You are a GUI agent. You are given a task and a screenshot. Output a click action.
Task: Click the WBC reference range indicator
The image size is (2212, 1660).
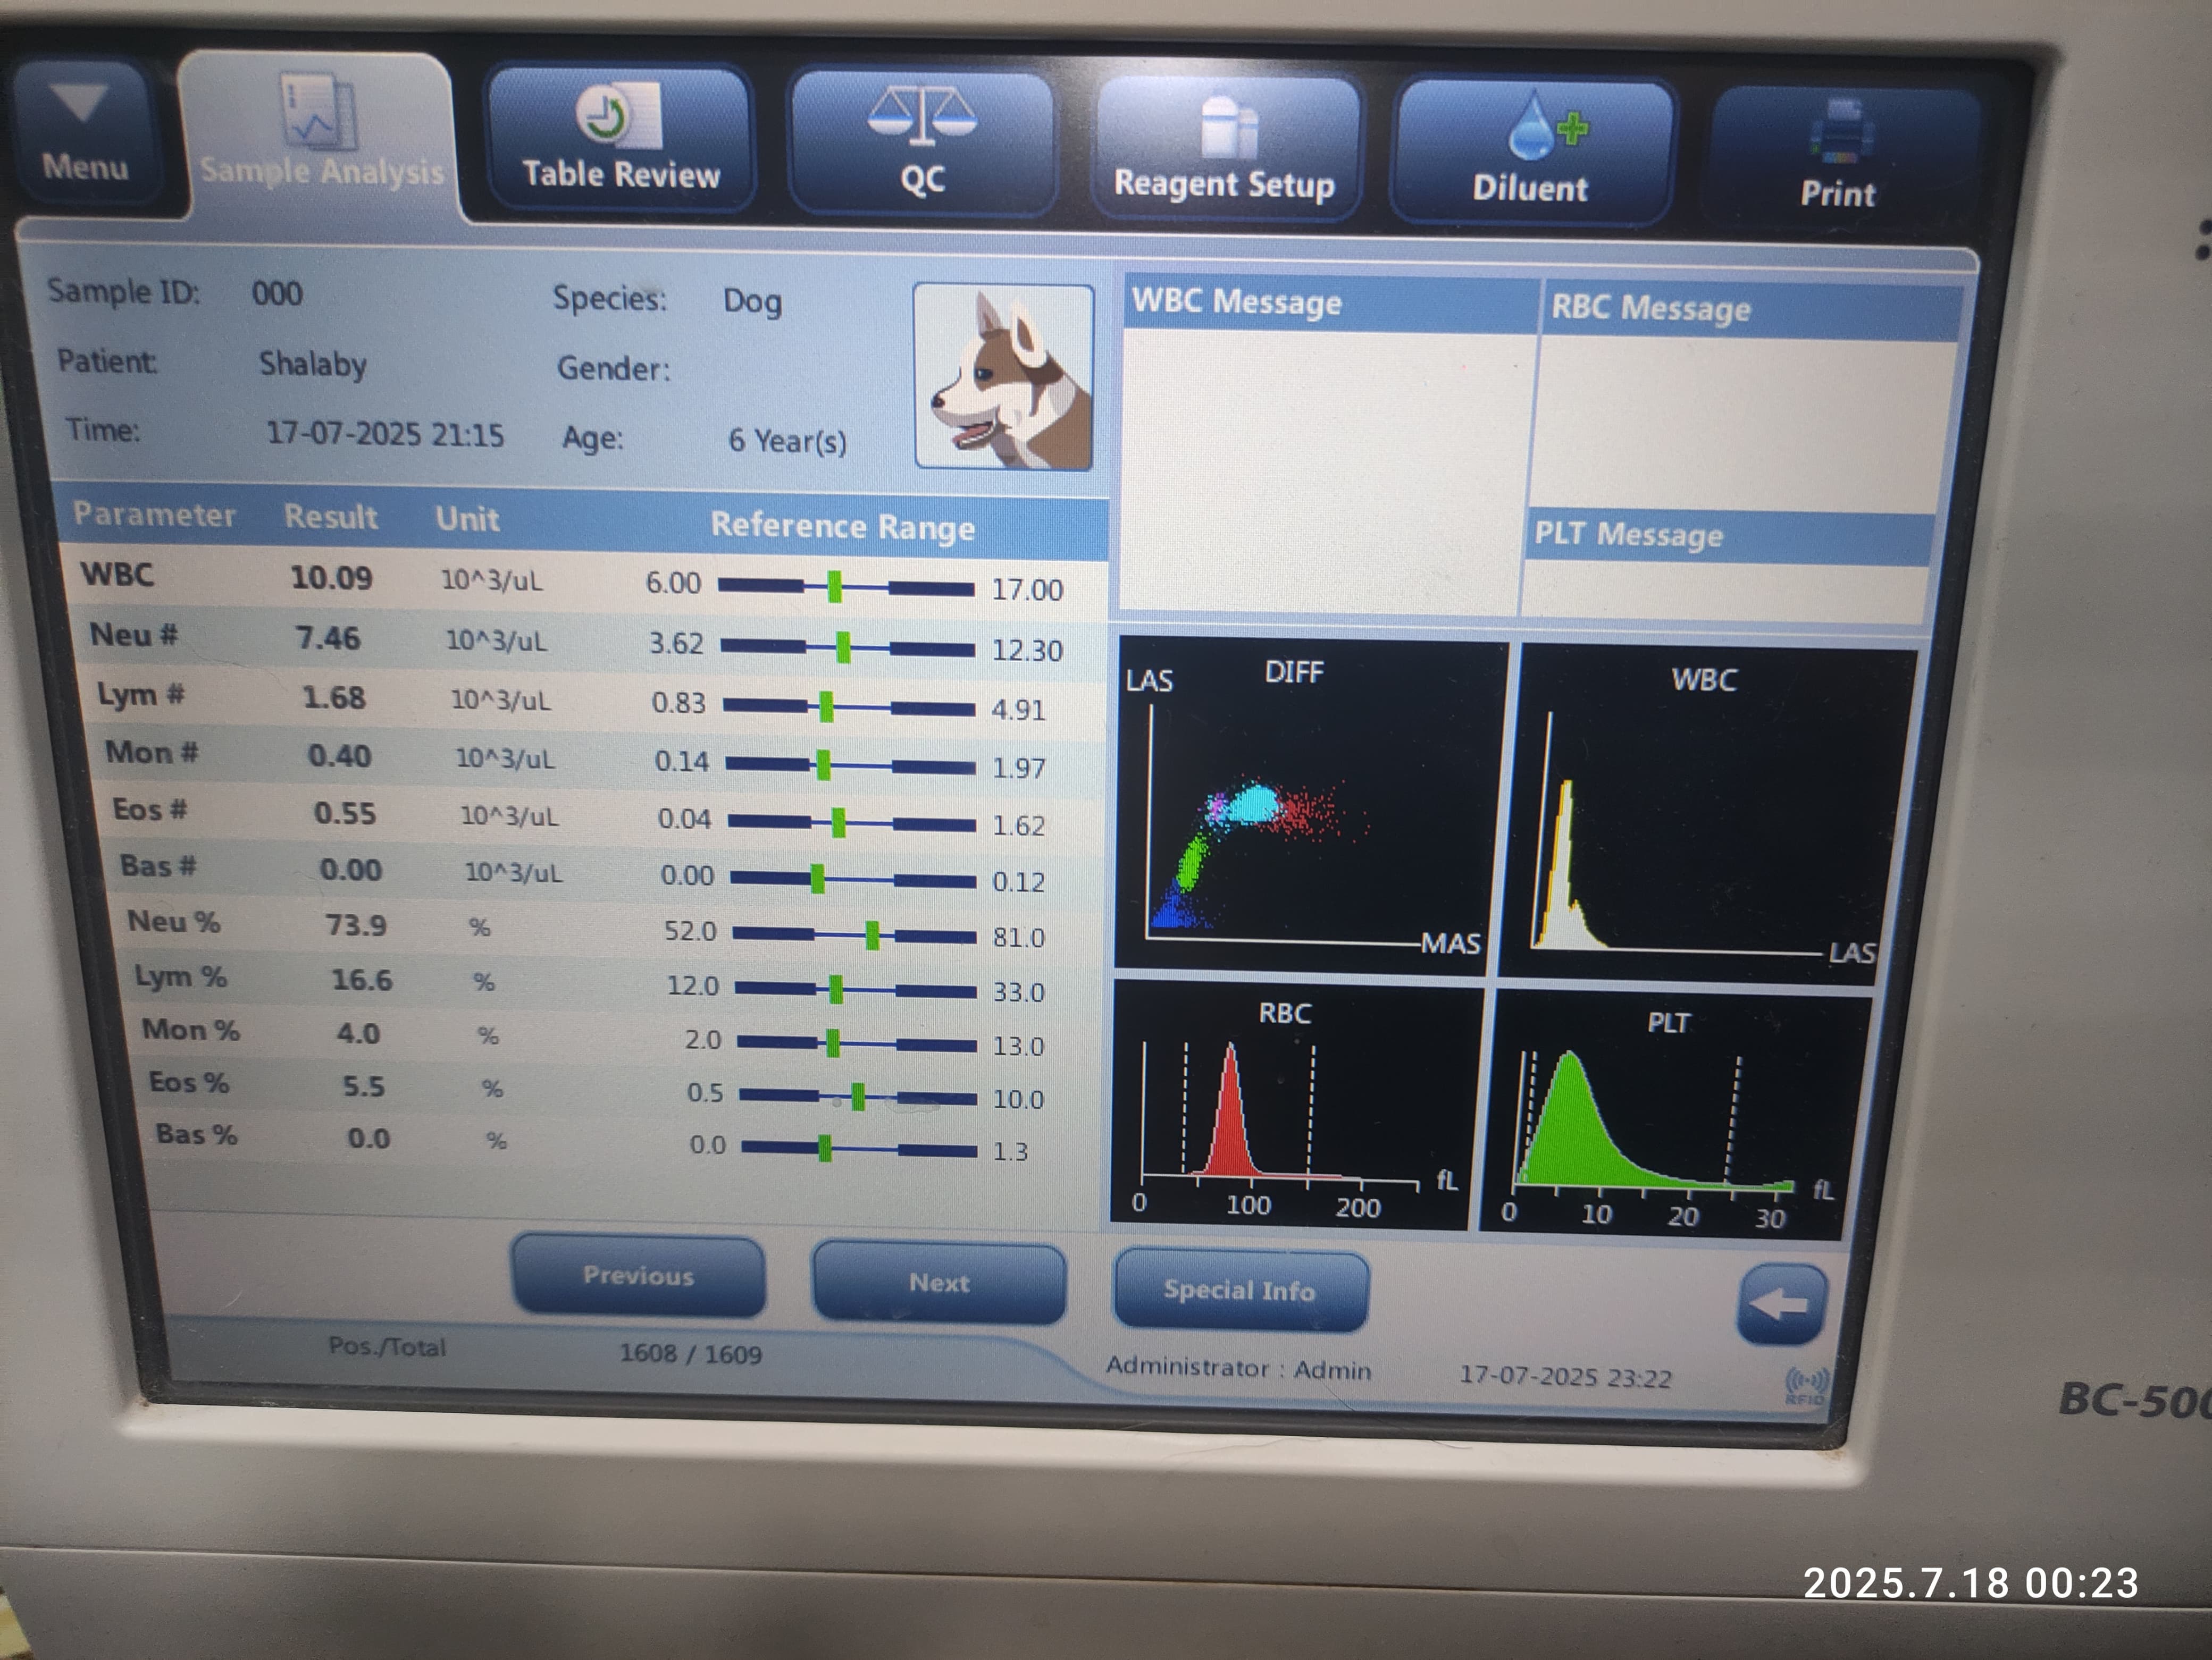point(834,587)
